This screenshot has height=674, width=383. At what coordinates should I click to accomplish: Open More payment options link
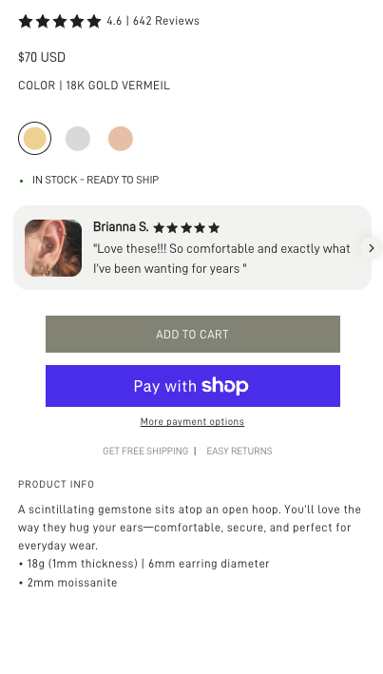tap(192, 422)
